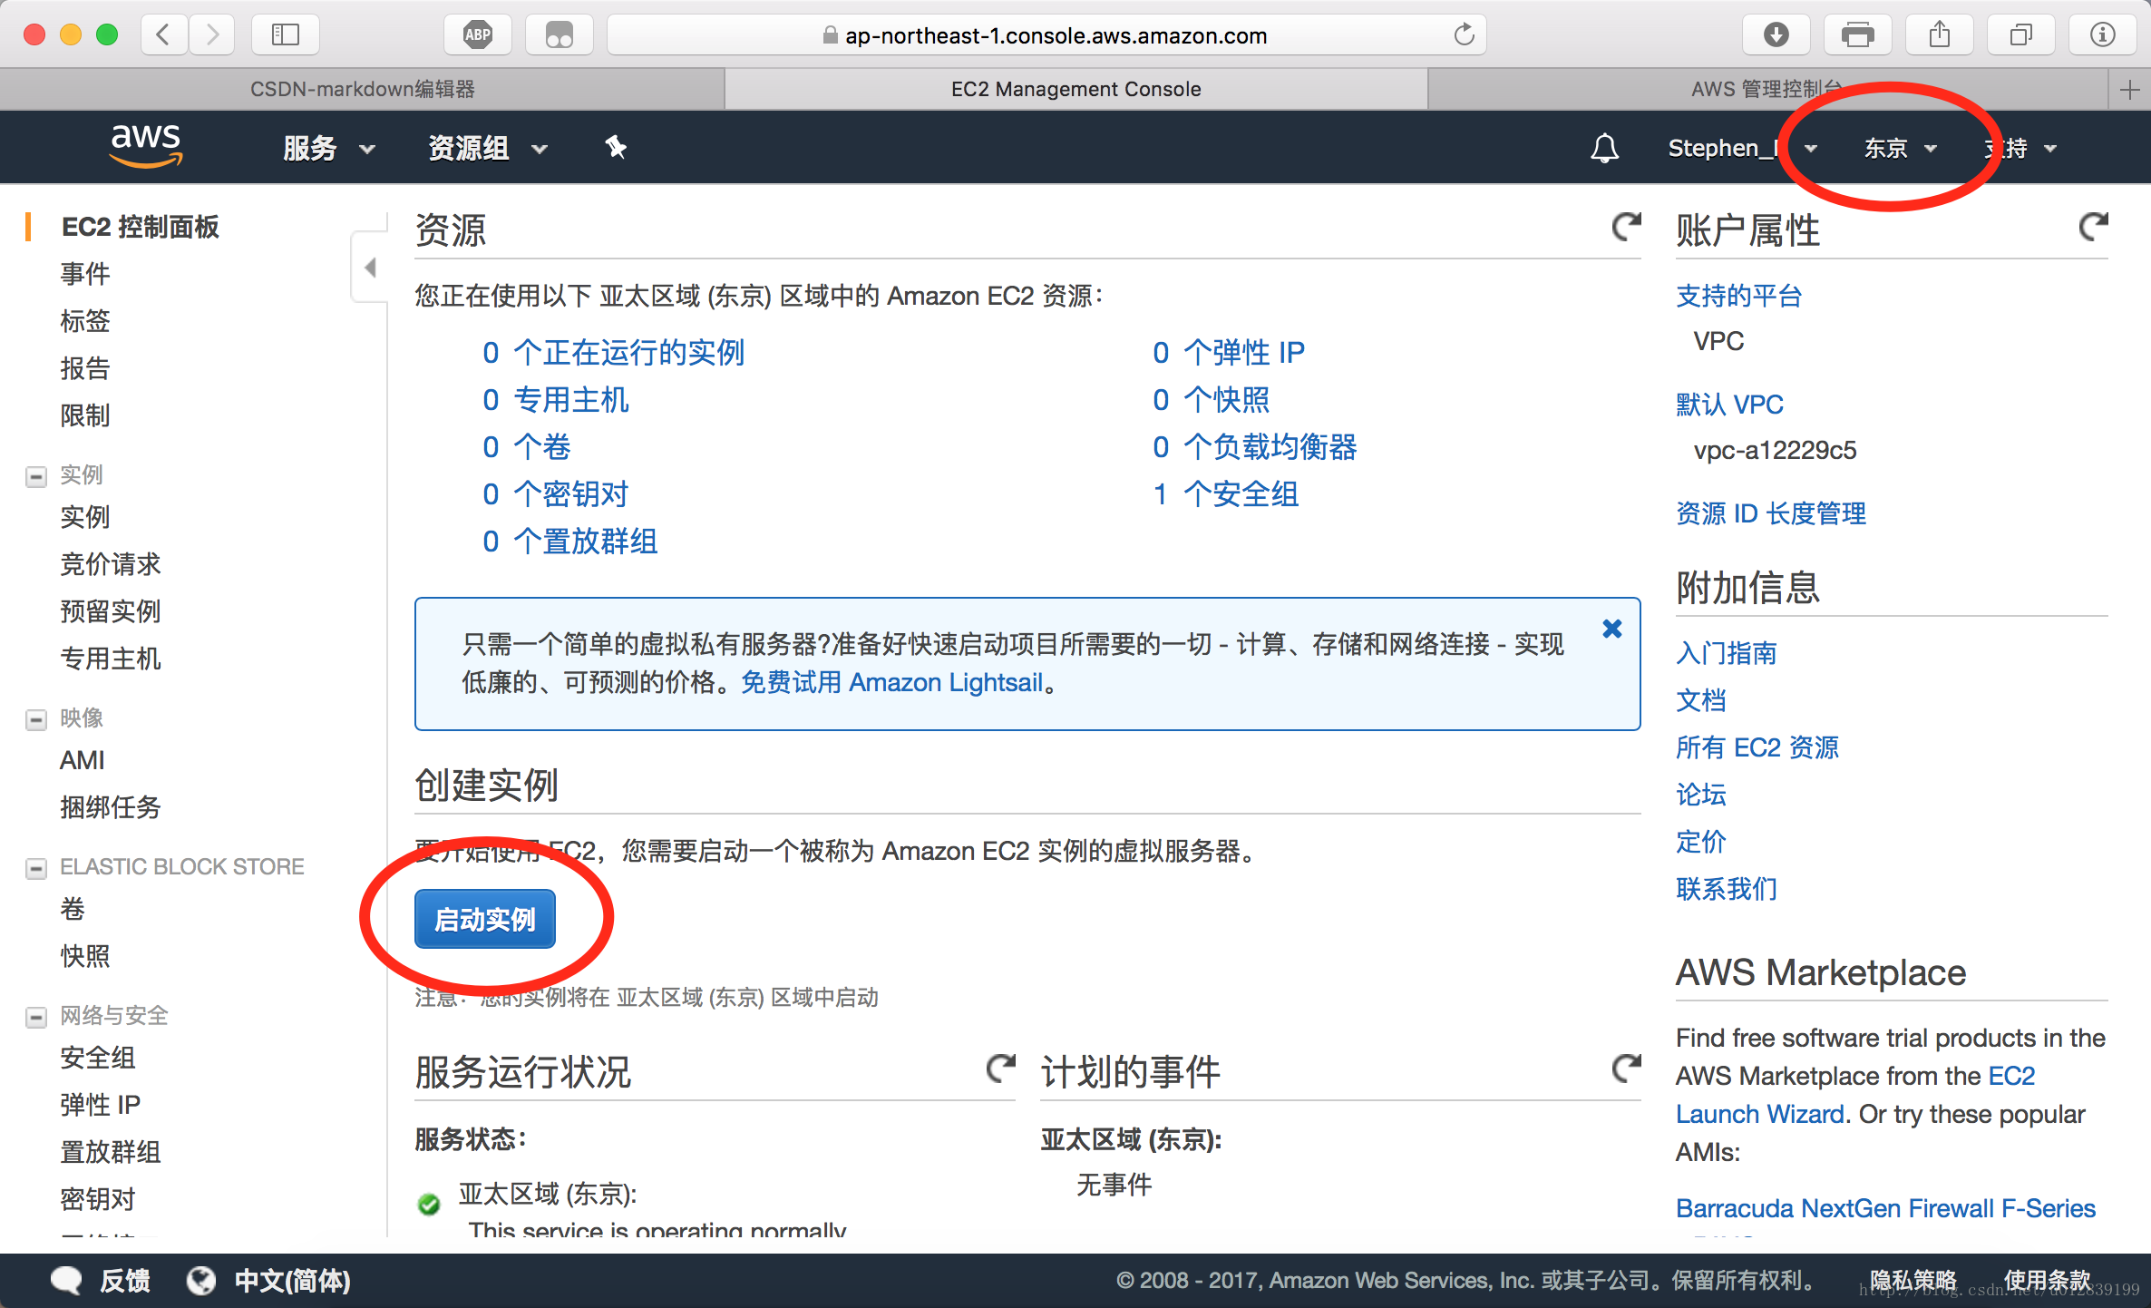This screenshot has height=1308, width=2151.
Task: Select EC2 控制面板 in sidebar
Action: click(140, 227)
